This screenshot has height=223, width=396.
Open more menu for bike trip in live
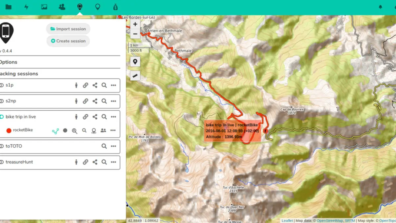[x=114, y=117]
